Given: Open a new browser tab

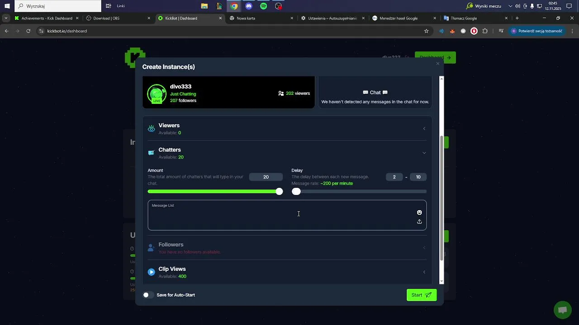Looking at the screenshot, I should [517, 19].
